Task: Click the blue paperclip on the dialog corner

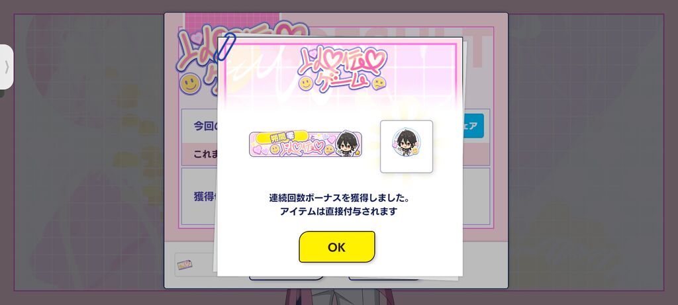Action: pyautogui.click(x=224, y=47)
